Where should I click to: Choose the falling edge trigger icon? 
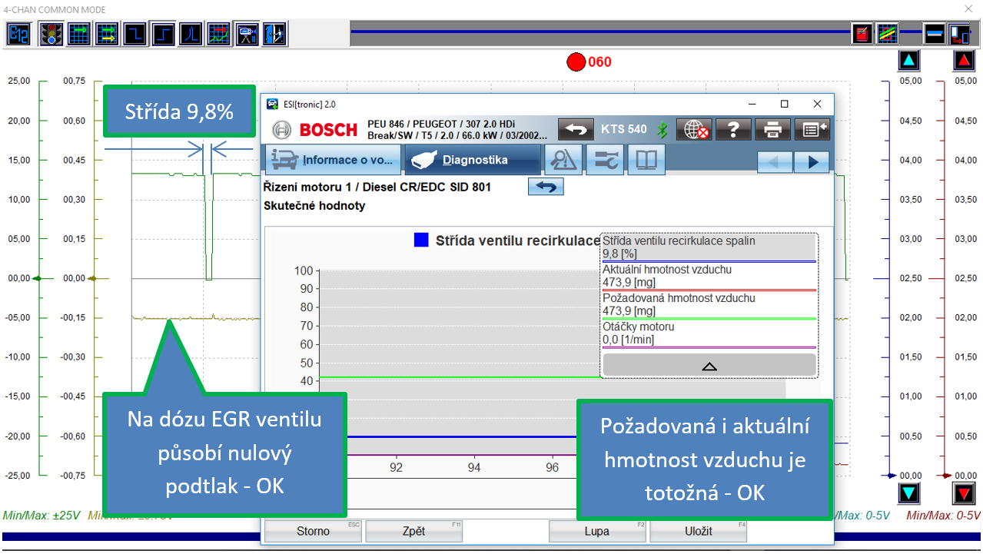coord(135,34)
